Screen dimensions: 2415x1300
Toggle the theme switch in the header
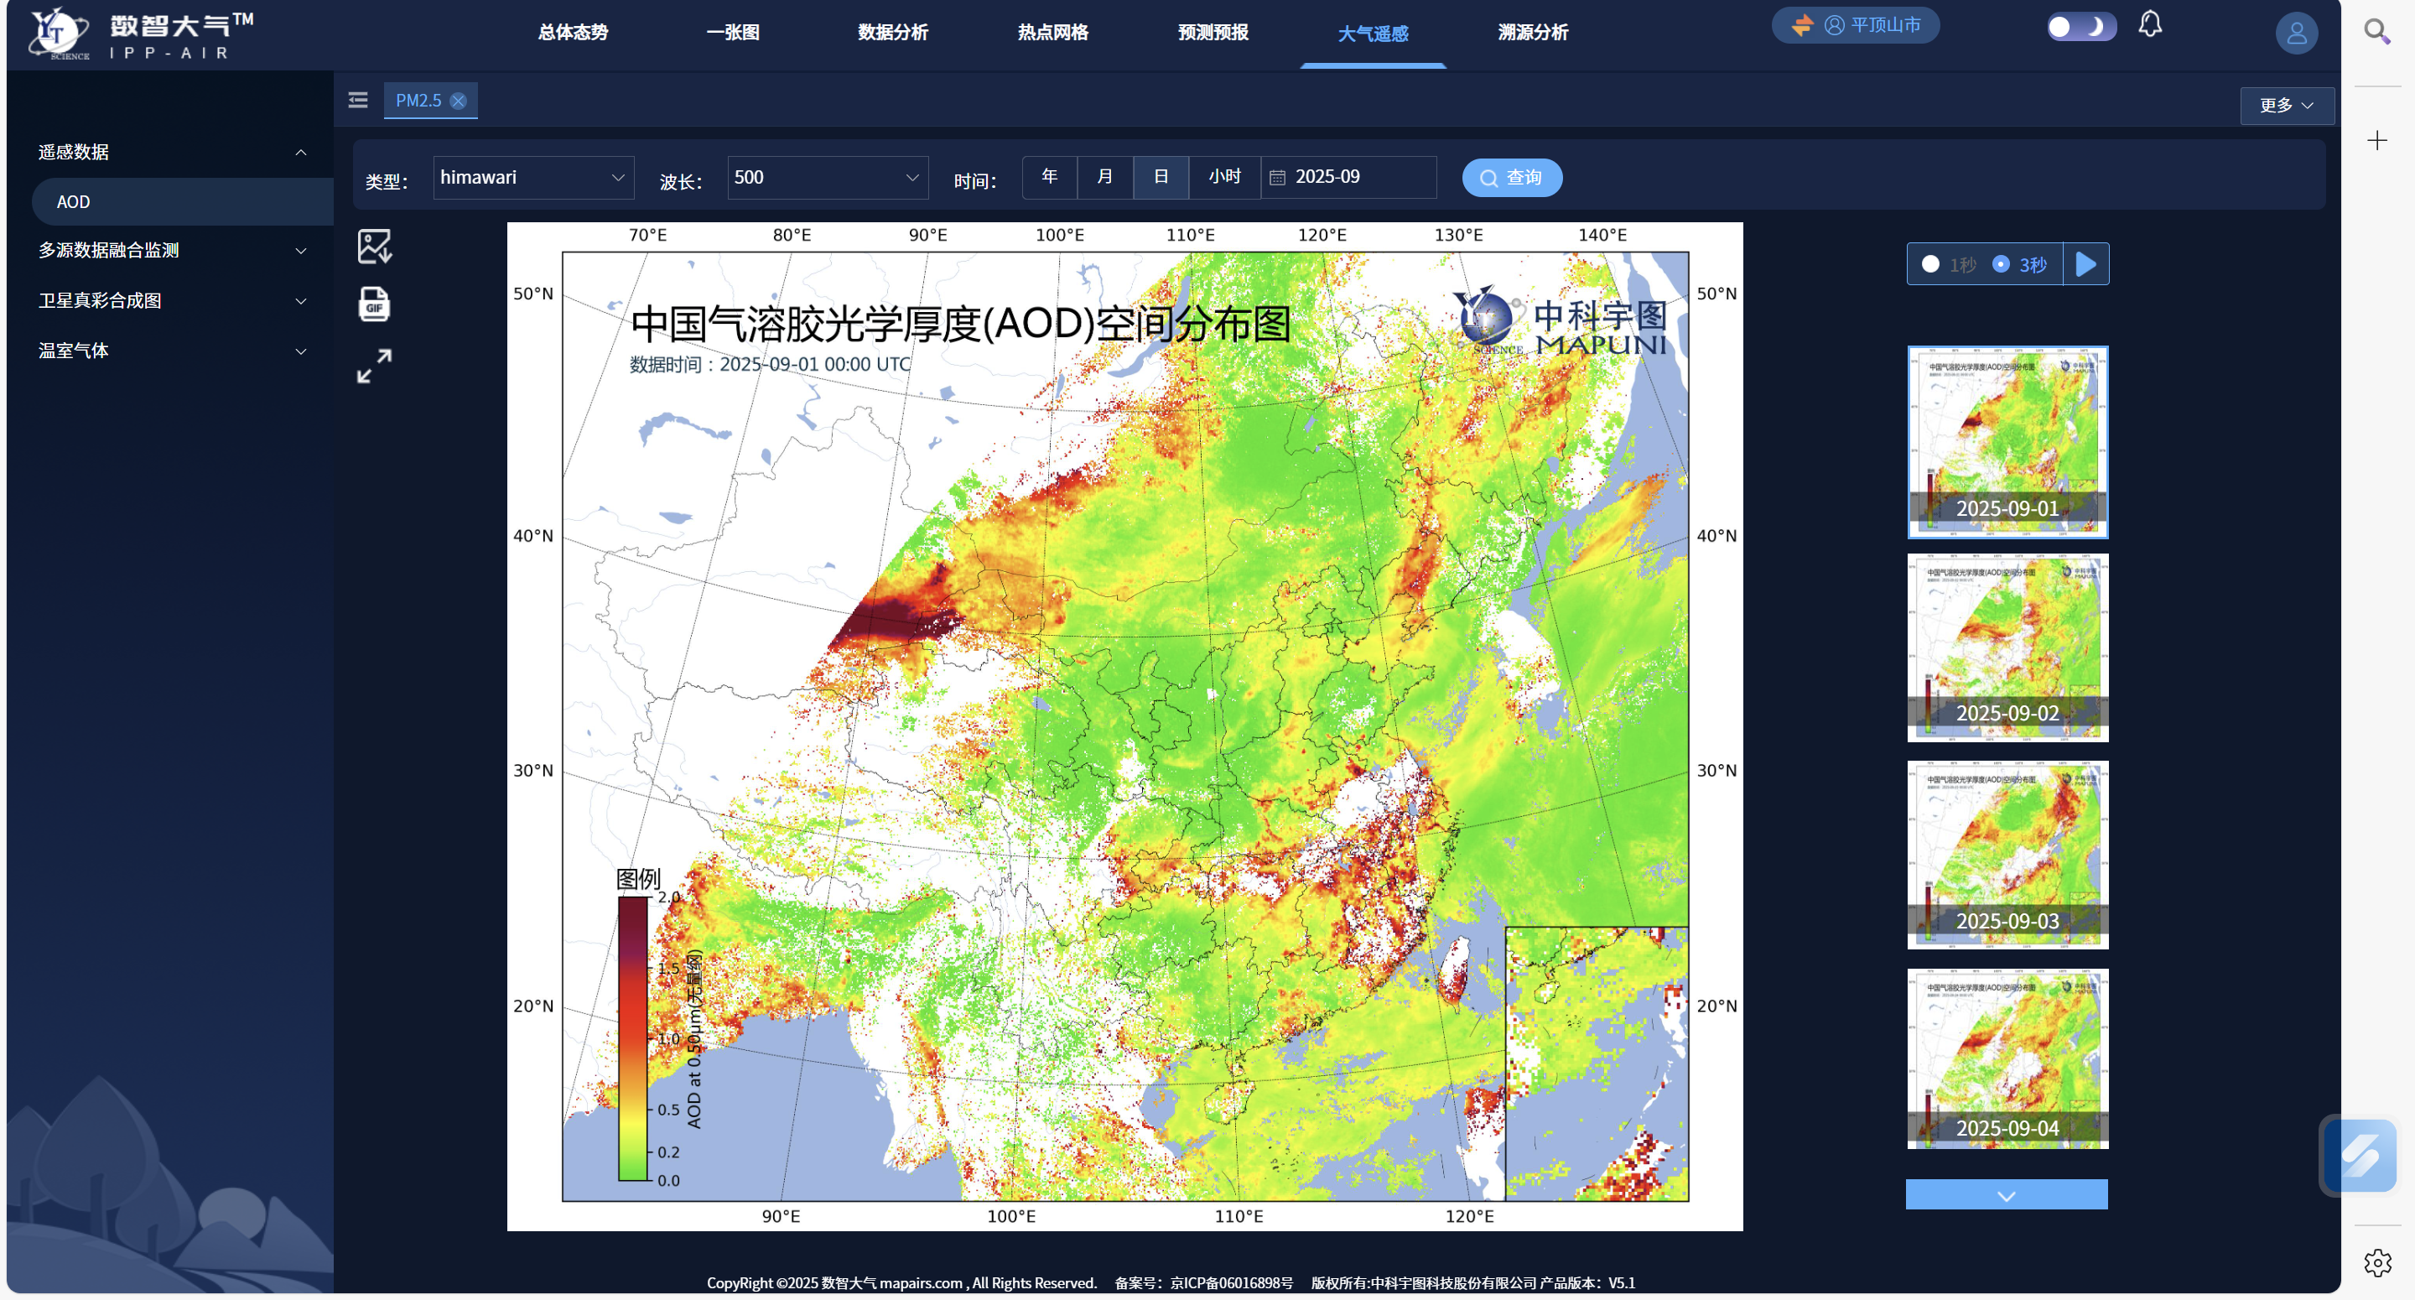2081,26
